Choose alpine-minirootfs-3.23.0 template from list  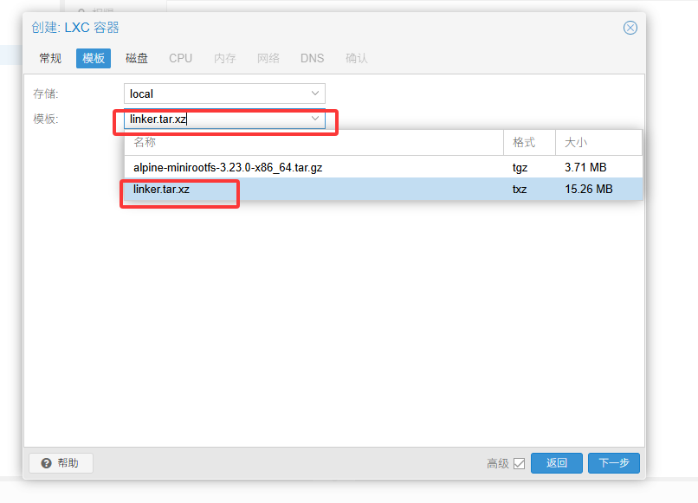(227, 167)
